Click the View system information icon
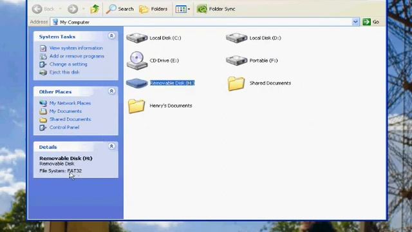The image size is (412, 232). 43,48
